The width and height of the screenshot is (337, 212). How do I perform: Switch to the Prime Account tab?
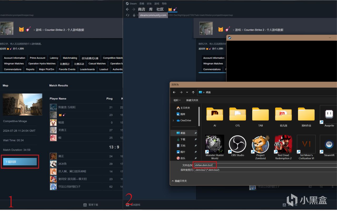(x=37, y=58)
